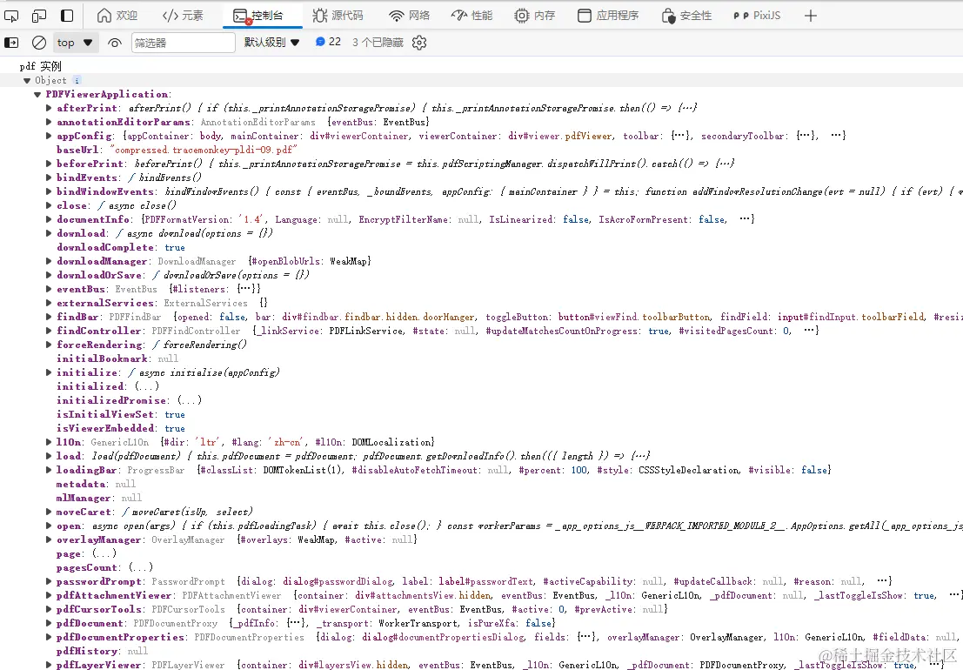The width and height of the screenshot is (963, 670).
Task: Expand the eventBus property
Action: (49, 289)
